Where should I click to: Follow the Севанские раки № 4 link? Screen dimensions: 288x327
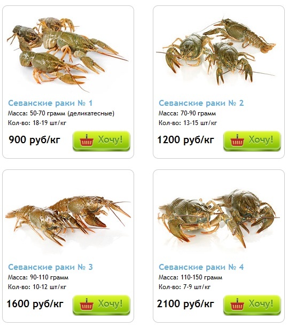(201, 267)
